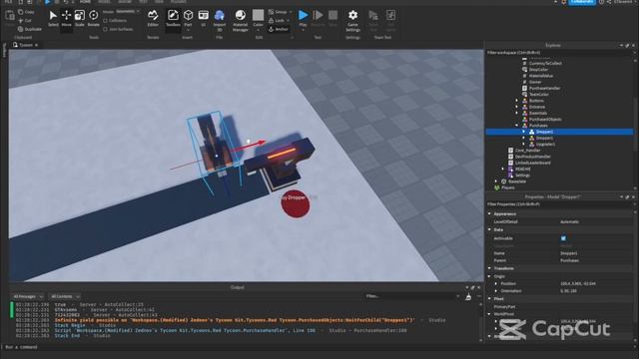This screenshot has width=639, height=359.
Task: Expand the Upgrader1 model in Explorer
Action: pos(523,144)
